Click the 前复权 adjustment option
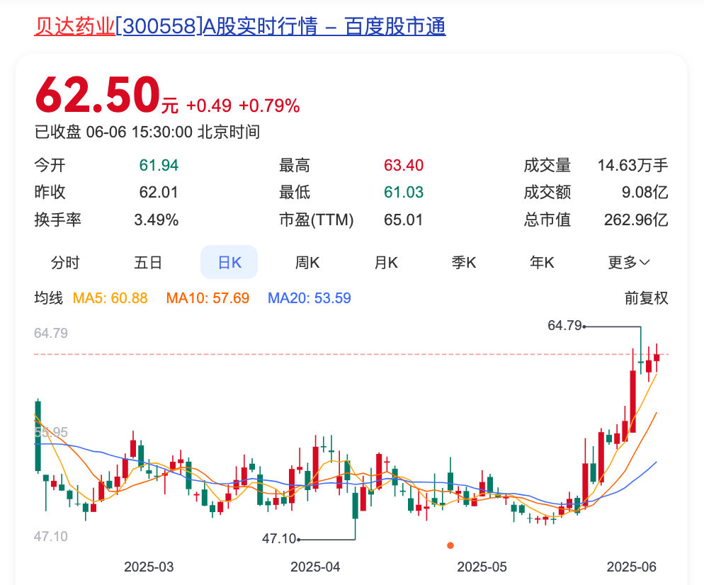The image size is (704, 585). [x=646, y=298]
